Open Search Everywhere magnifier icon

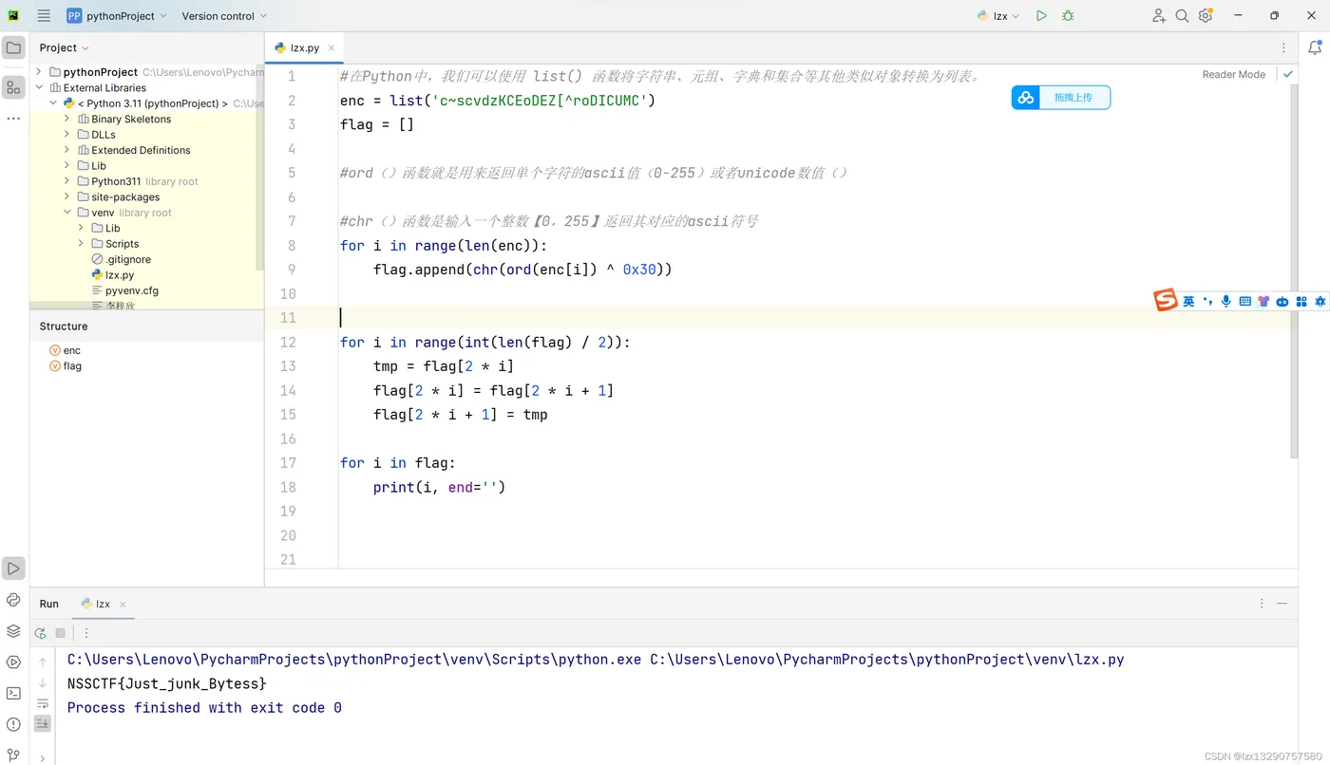point(1182,16)
